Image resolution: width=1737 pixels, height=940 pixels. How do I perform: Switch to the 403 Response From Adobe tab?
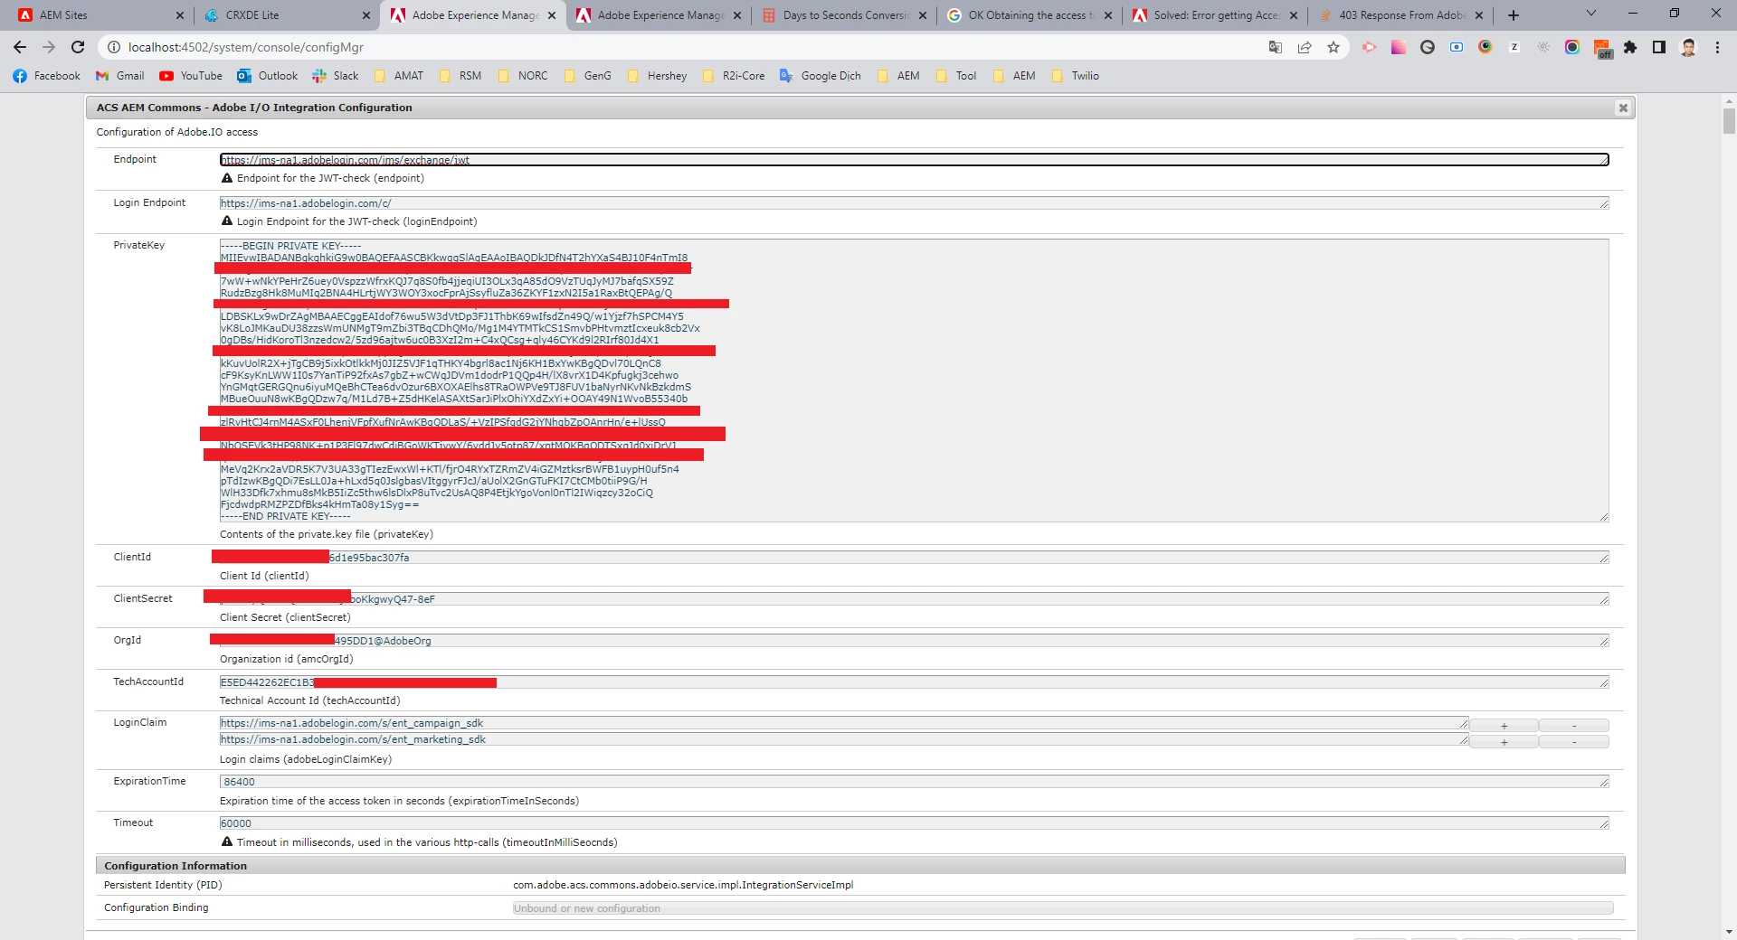[x=1400, y=15]
